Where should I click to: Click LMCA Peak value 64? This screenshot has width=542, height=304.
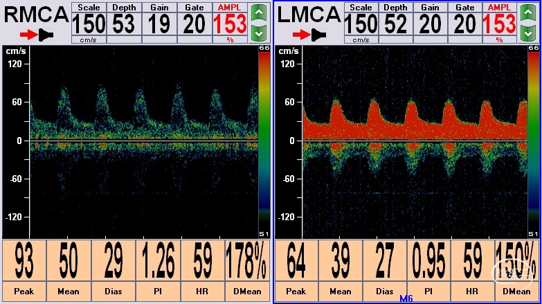pyautogui.click(x=296, y=261)
